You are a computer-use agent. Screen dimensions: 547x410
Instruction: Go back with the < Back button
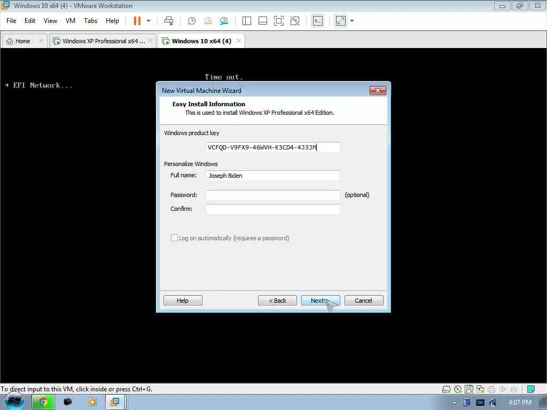tap(277, 301)
